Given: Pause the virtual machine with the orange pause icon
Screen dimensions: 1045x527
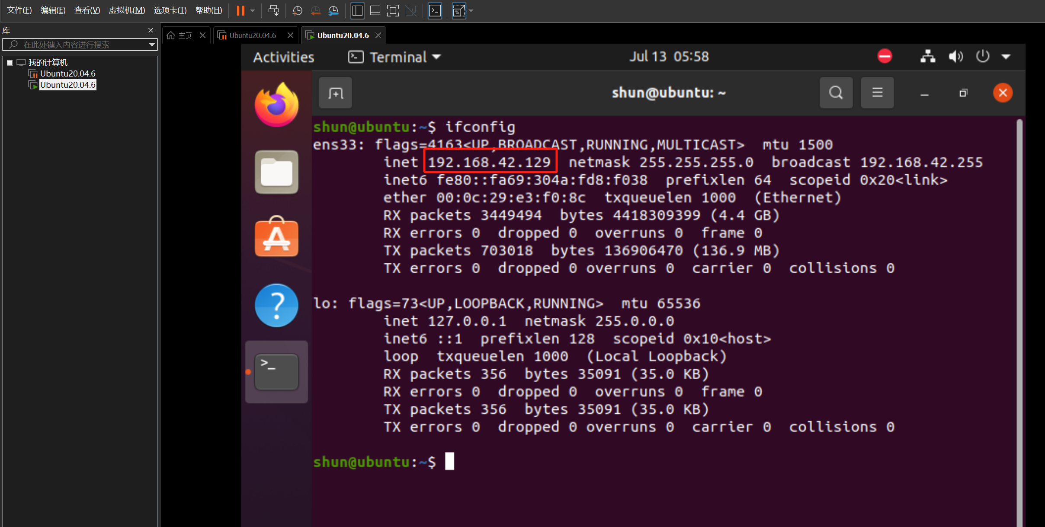Looking at the screenshot, I should point(240,10).
